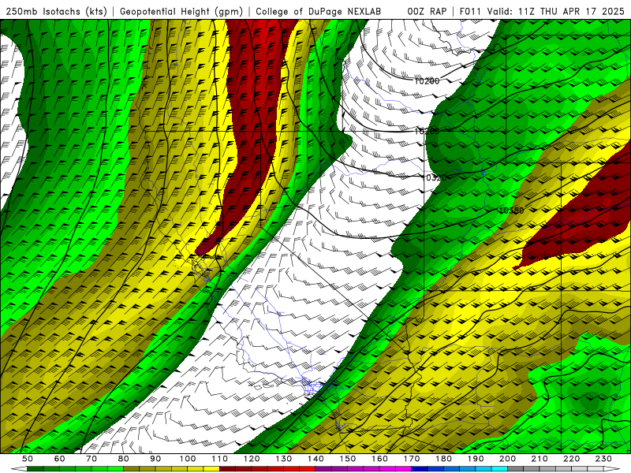Click the darkest green swatch under 50
This screenshot has width=631, height=473.
pyautogui.click(x=35, y=468)
